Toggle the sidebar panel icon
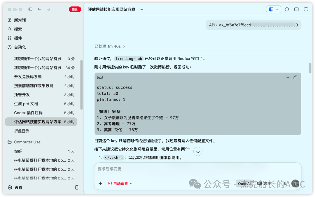This screenshot has height=197, width=315. click(x=30, y=9)
